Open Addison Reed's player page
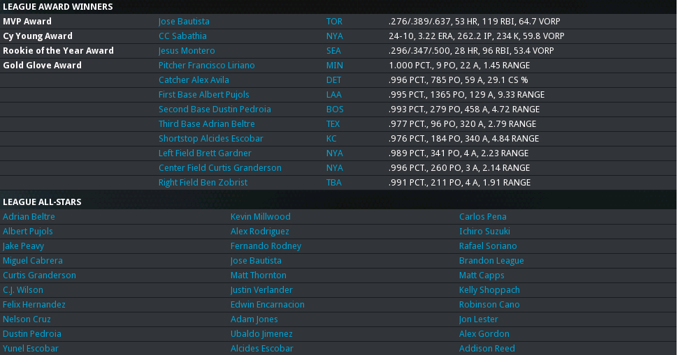 [486, 349]
